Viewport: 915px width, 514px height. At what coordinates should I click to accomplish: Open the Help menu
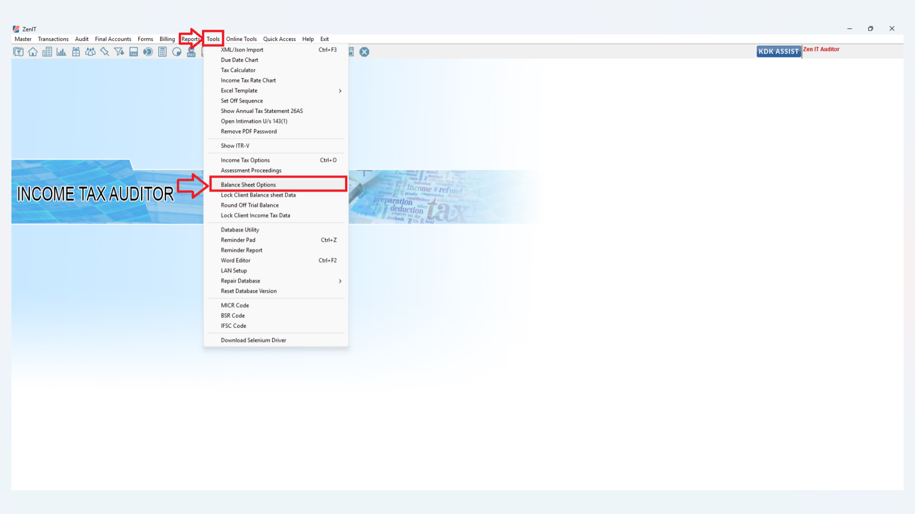(x=308, y=39)
